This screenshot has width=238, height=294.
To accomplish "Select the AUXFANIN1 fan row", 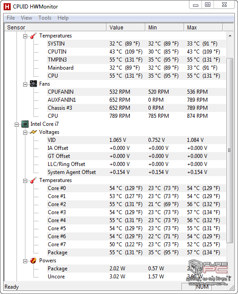I will pyautogui.click(x=136, y=100).
